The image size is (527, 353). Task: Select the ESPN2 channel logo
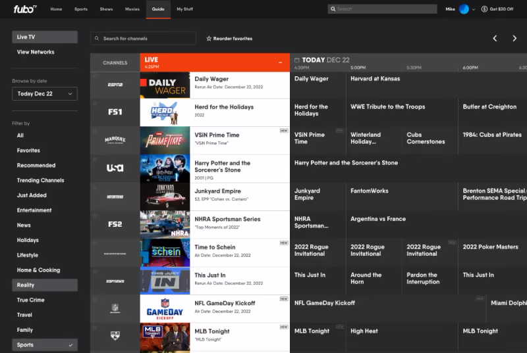[x=115, y=85]
